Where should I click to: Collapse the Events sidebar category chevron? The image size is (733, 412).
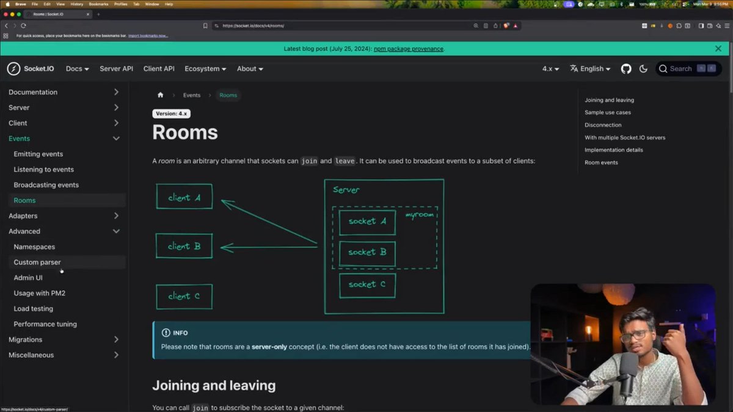coord(116,139)
